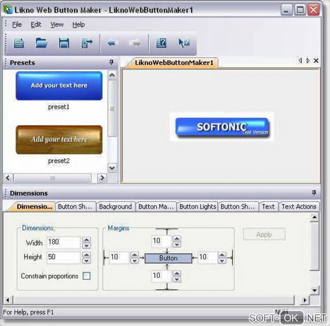Close the LiknoWebButtonMaker1 document tab

[316, 61]
